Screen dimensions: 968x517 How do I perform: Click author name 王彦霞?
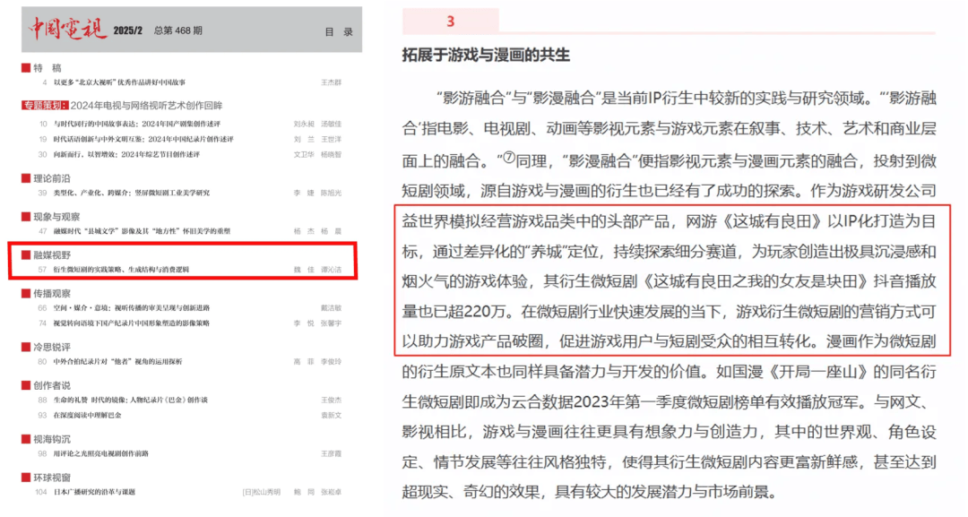point(331,453)
